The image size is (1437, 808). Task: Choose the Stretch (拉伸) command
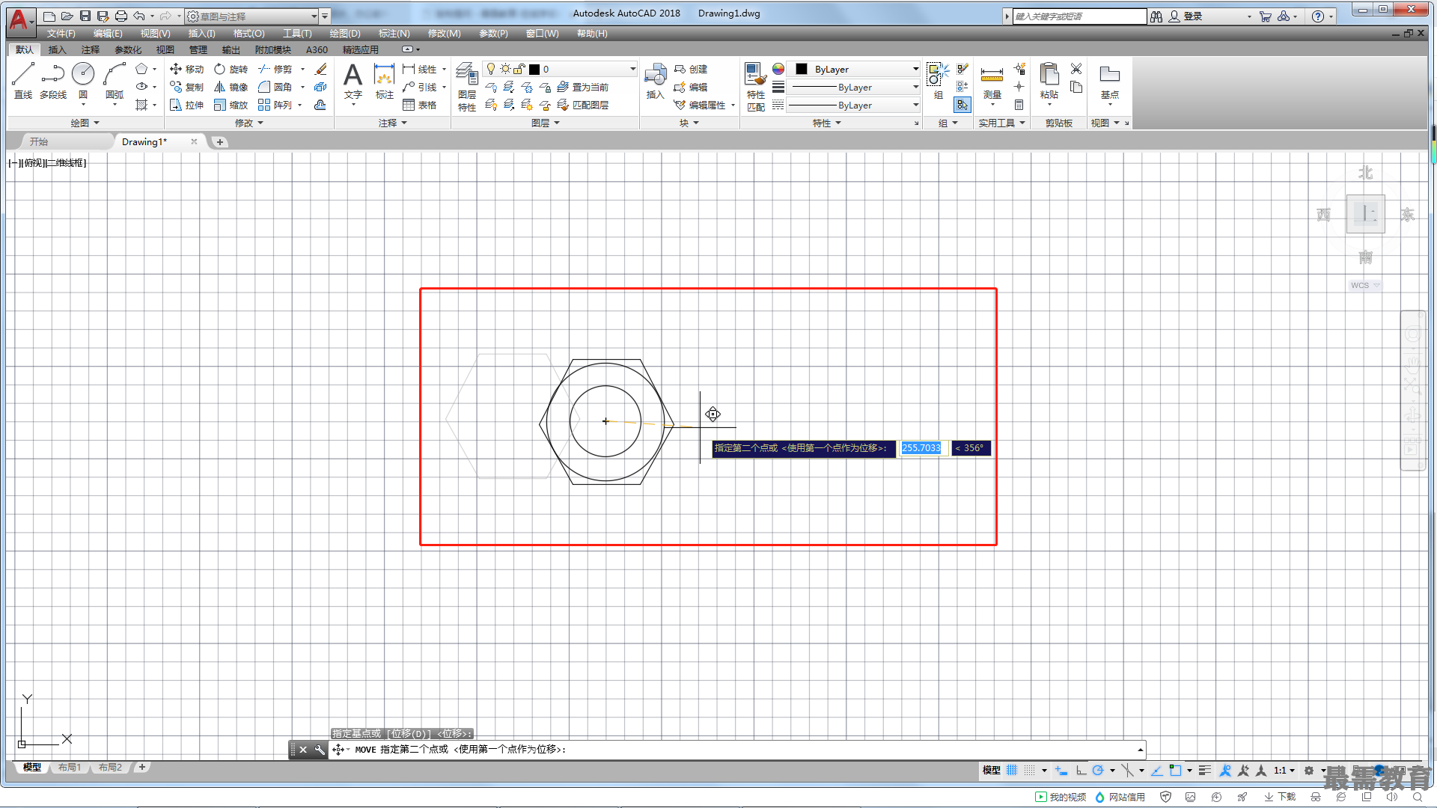(x=187, y=105)
